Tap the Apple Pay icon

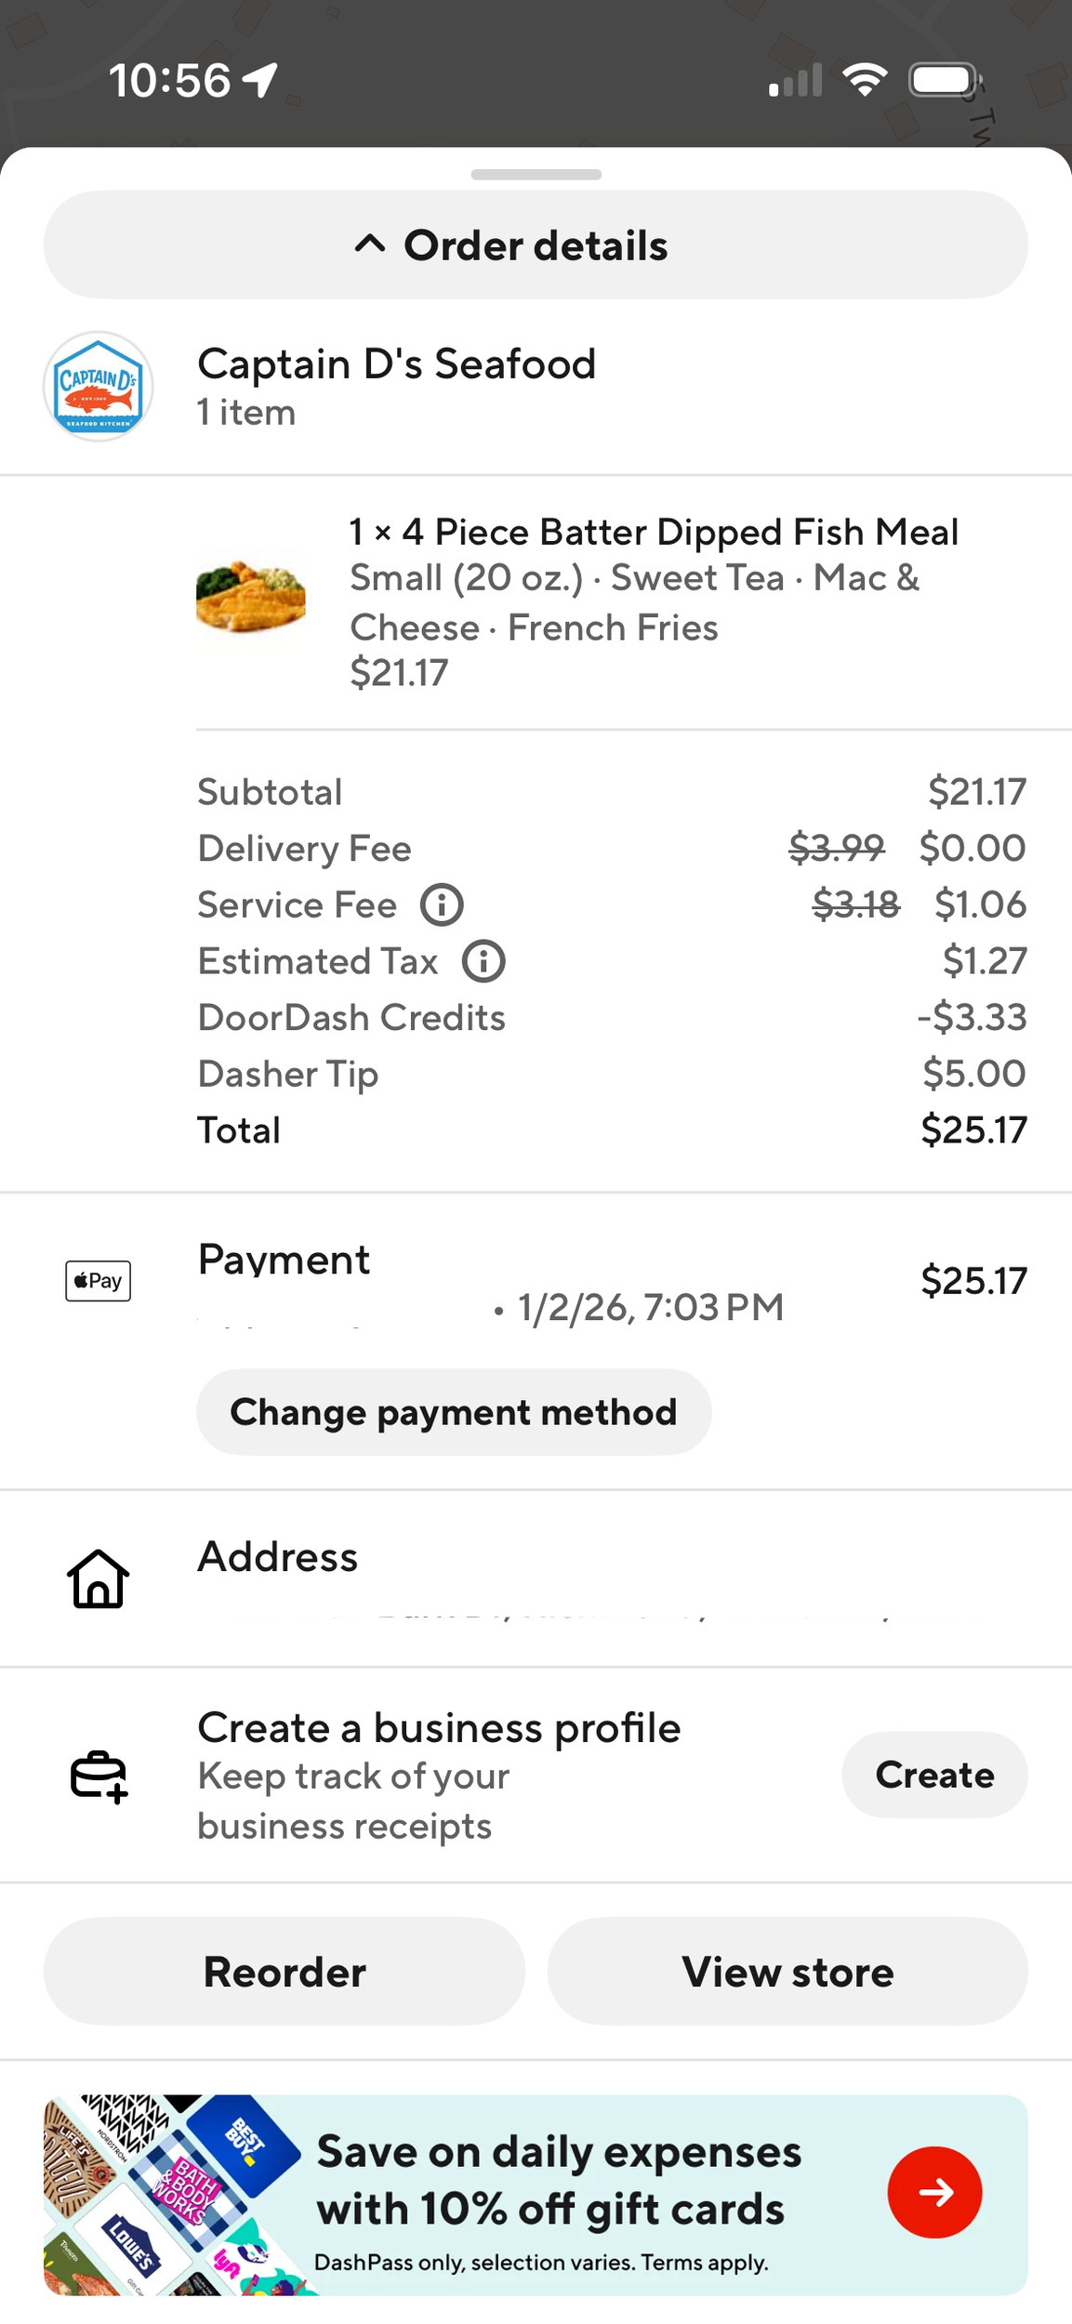click(98, 1281)
